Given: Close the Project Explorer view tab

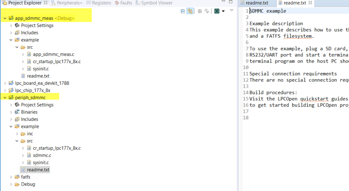Looking at the screenshot, I should pos(45,3).
